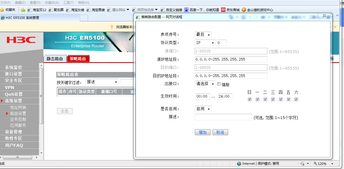Open the zoom level dropdown arrow
Screen dimensions: 344x169
pyautogui.click(x=332, y=164)
